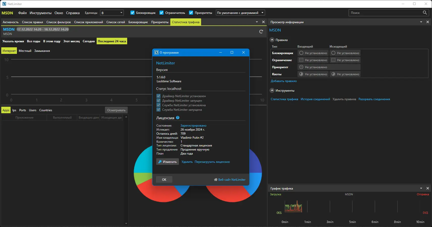Open the История соединений link
432x227 pixels.
pos(315,99)
